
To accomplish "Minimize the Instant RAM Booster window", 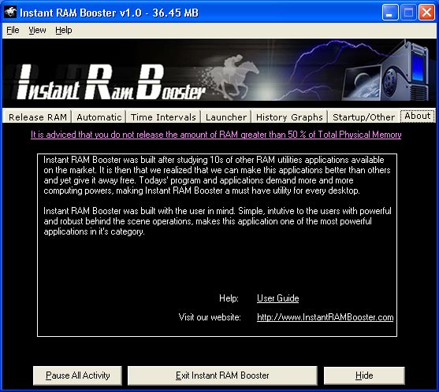I will coord(390,13).
